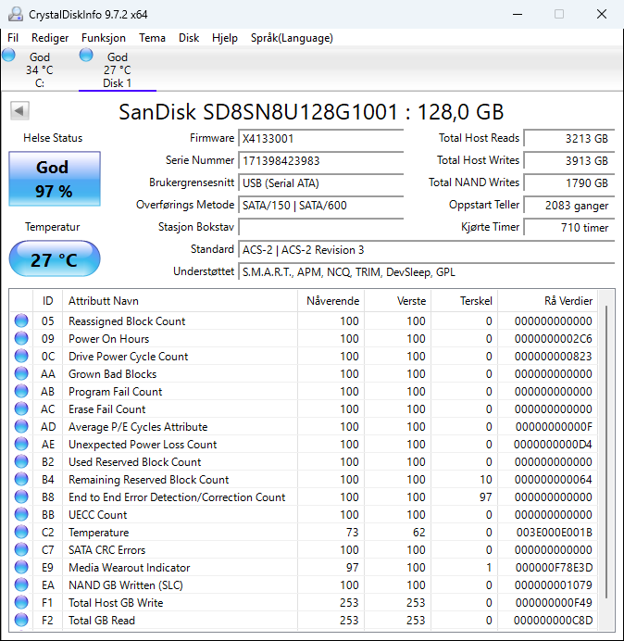
Task: Click status orb of End to End Error row
Action: [21, 496]
